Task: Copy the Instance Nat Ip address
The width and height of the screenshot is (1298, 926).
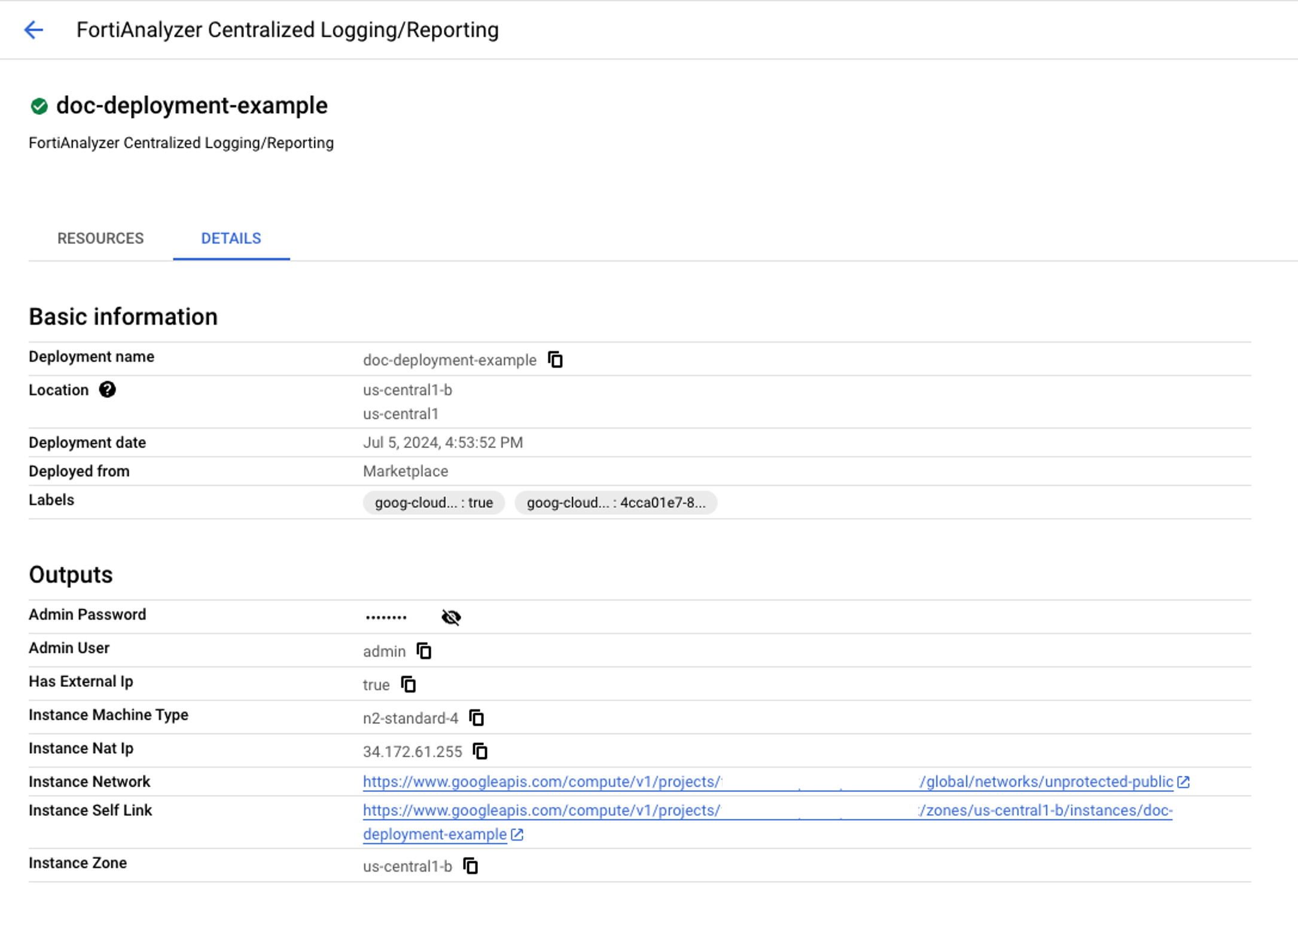Action: point(481,751)
